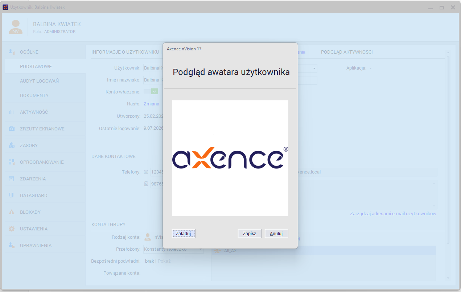The width and height of the screenshot is (461, 292).
Task: Click PODGLĄD AKTYWNOŚCI section header
Action: (x=347, y=52)
